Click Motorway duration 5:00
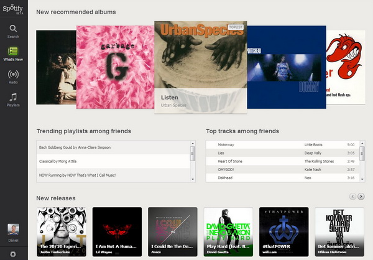 coord(351,145)
